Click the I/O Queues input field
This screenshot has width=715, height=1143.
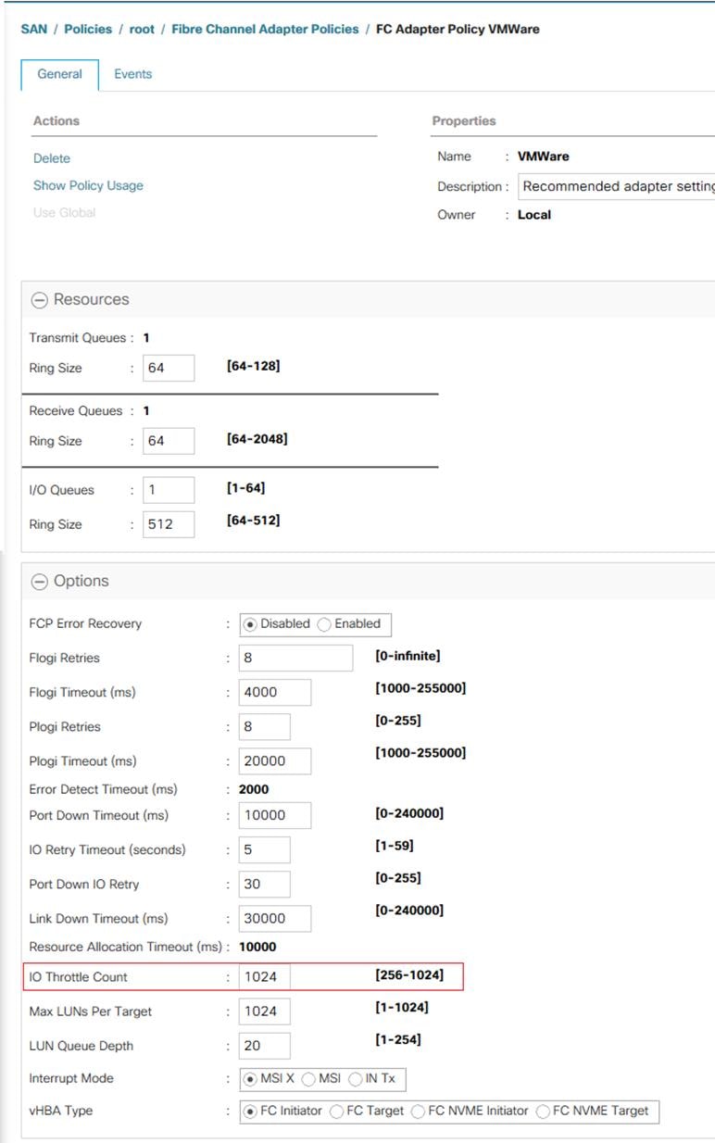[x=169, y=490]
